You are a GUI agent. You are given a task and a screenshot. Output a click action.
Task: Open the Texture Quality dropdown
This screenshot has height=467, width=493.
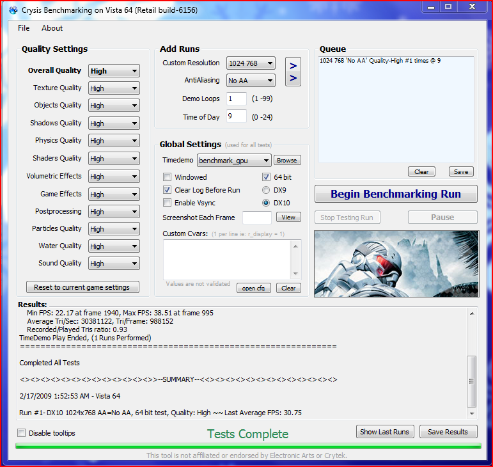pos(114,88)
